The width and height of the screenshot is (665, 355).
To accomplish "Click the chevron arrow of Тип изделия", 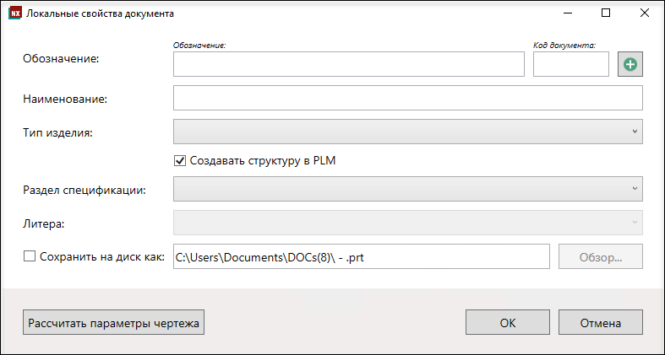I will (635, 132).
